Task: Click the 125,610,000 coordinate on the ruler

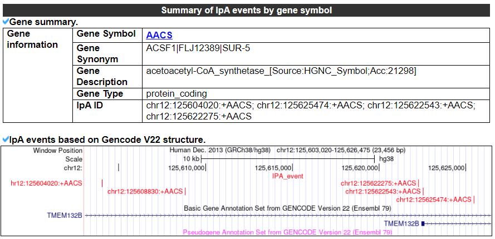Action: [187, 167]
